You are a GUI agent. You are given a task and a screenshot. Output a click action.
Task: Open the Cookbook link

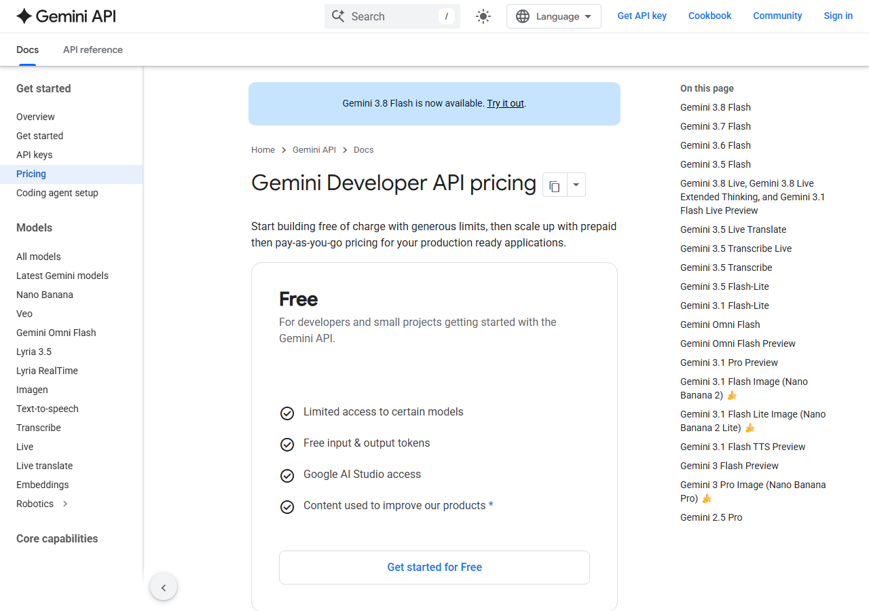pos(709,16)
